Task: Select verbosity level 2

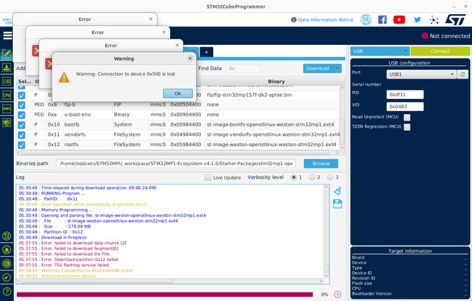Action: 312,177
